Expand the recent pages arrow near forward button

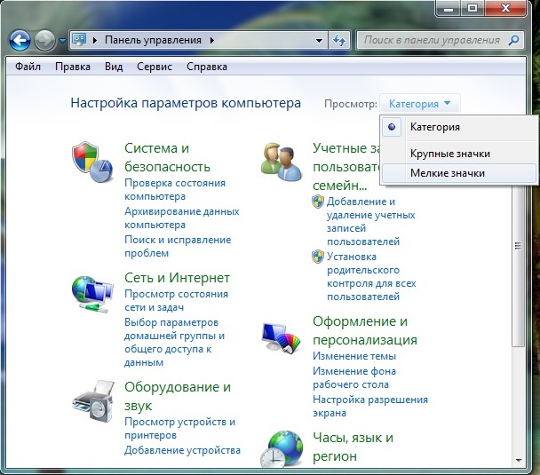coord(61,41)
